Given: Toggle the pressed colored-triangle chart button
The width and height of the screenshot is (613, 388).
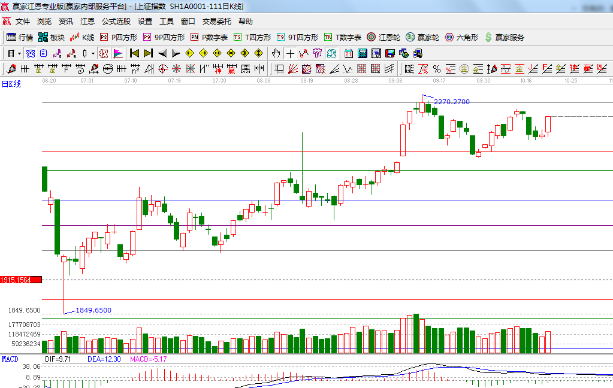Looking at the screenshot, I should (117, 53).
